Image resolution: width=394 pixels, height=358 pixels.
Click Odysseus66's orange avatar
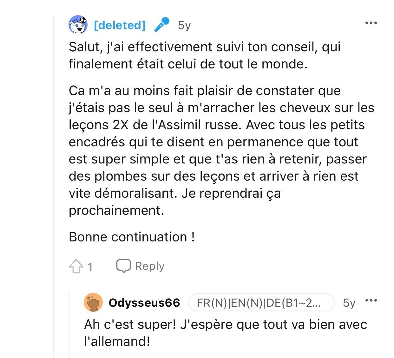pos(93,303)
